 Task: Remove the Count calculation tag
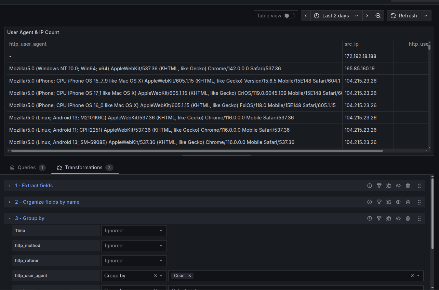click(x=190, y=276)
